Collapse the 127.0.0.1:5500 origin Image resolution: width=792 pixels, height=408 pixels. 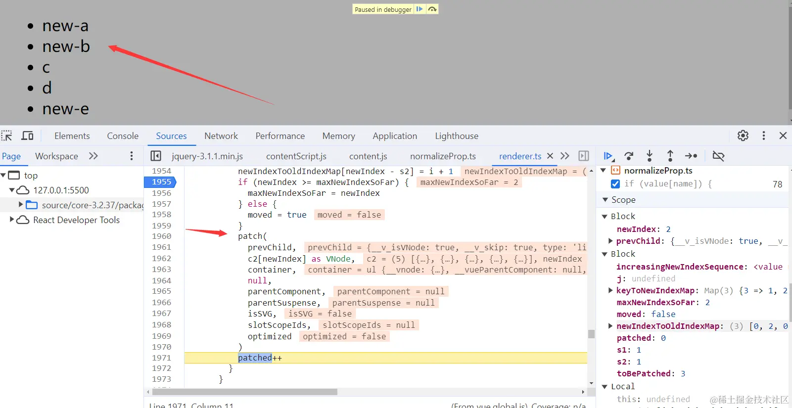click(x=12, y=190)
